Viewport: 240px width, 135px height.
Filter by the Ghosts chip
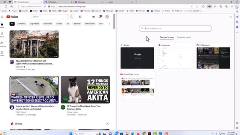59,24
